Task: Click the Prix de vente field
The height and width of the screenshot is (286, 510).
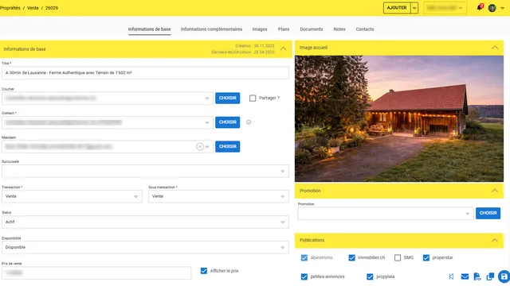Action: 96,273
